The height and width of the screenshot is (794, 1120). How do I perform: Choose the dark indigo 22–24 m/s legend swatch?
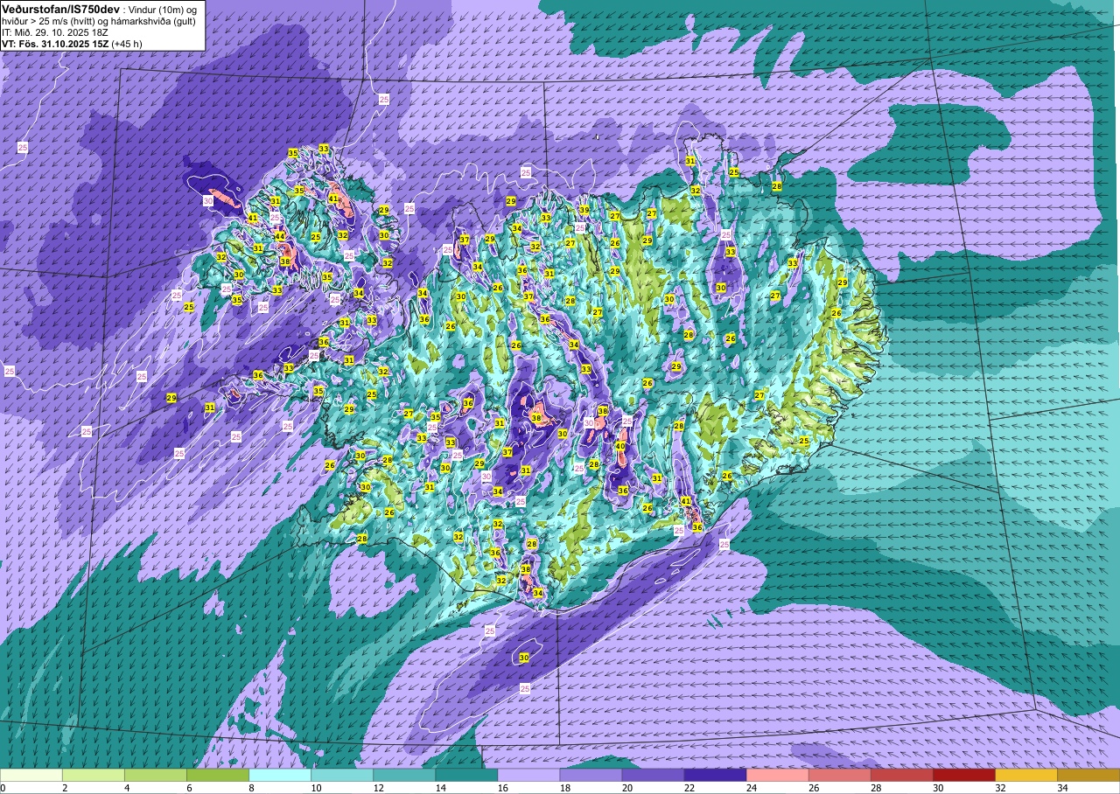point(715,775)
